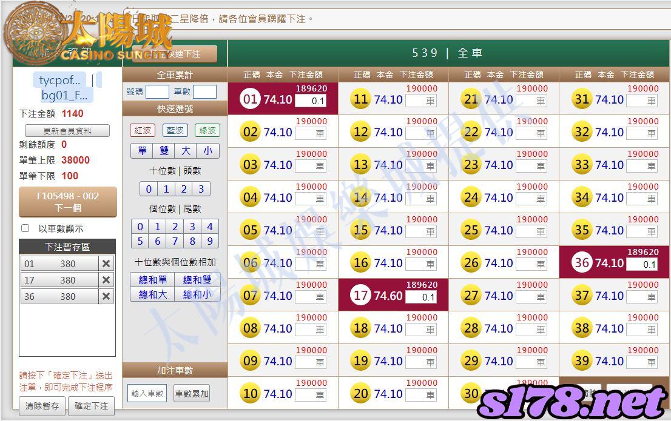
Task: Select number ball 20
Action: tap(361, 394)
